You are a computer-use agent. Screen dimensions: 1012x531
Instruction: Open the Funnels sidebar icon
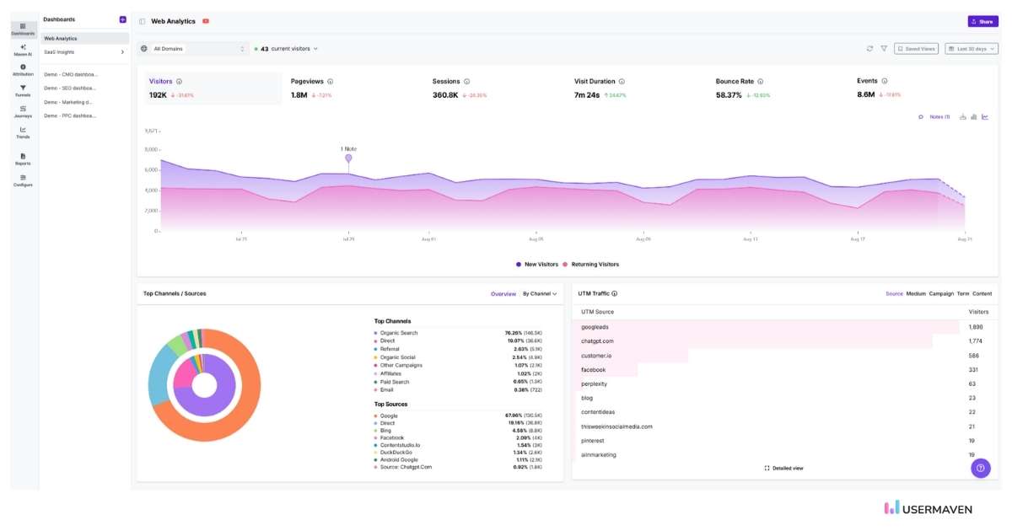(x=23, y=90)
